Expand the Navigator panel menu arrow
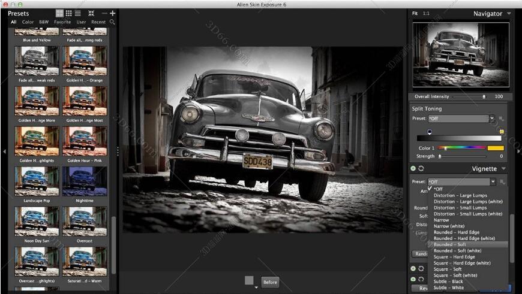The height and width of the screenshot is (294, 522). tap(509, 14)
